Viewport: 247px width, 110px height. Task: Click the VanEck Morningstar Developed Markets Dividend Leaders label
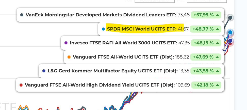101,15
